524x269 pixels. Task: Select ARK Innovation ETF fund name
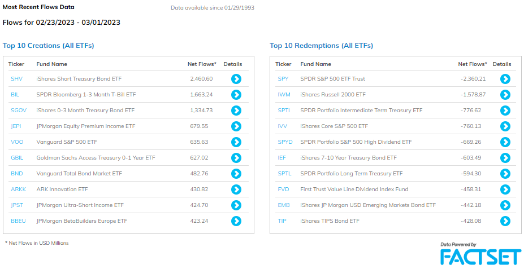coord(62,189)
